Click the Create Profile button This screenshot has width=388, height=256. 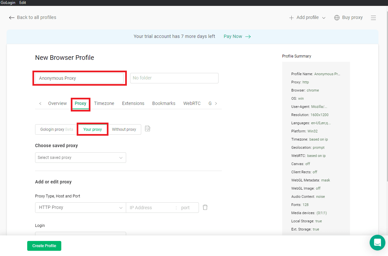pos(44,246)
